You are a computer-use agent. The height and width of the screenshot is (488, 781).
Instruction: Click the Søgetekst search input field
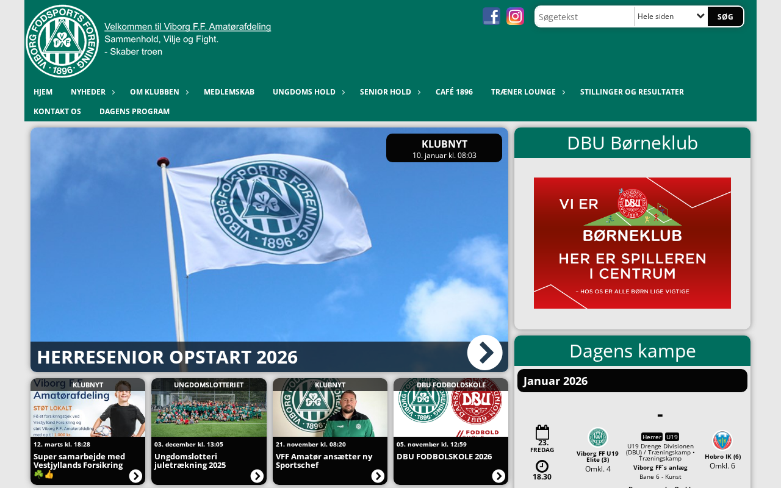point(585,16)
